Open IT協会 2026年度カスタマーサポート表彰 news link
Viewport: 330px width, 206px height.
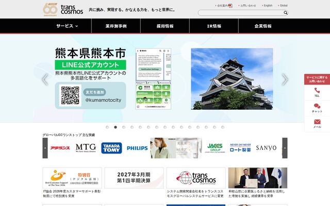[72, 194]
